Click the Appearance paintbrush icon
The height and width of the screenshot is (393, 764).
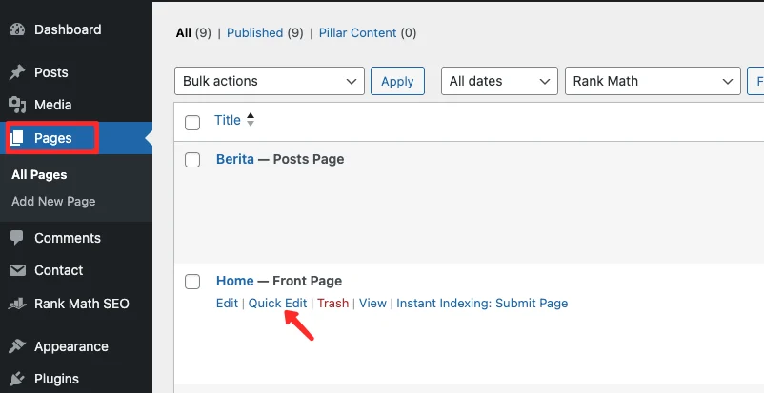pyautogui.click(x=17, y=346)
